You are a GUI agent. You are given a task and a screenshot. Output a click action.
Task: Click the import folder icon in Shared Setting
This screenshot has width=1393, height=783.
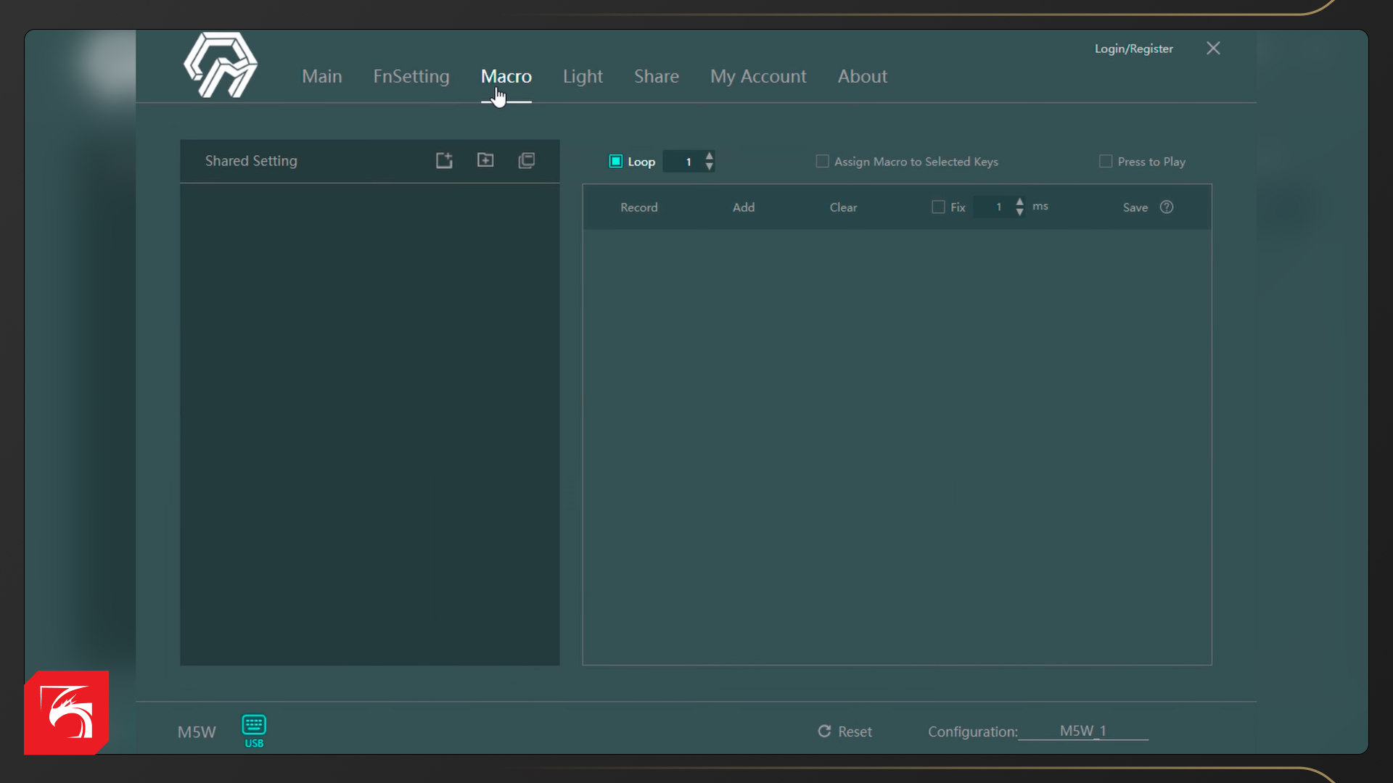click(x=485, y=160)
